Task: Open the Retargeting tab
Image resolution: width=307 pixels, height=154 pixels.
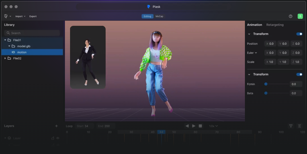Action: pos(275,25)
